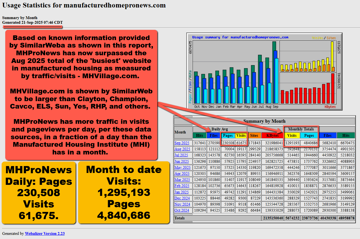Open the Jul 2025 month link
Screen dimensions: 360x239
coord(181,155)
